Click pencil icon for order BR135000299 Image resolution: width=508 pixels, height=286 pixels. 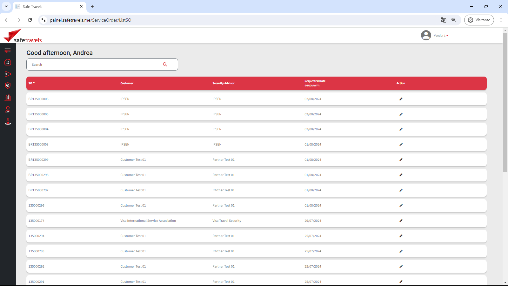point(401,160)
